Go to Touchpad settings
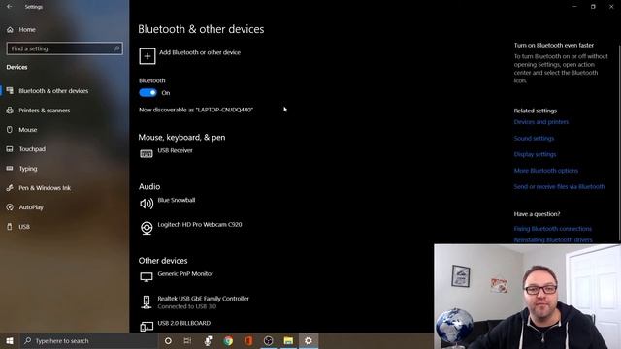Screen dimensions: 621x349 click(32, 149)
